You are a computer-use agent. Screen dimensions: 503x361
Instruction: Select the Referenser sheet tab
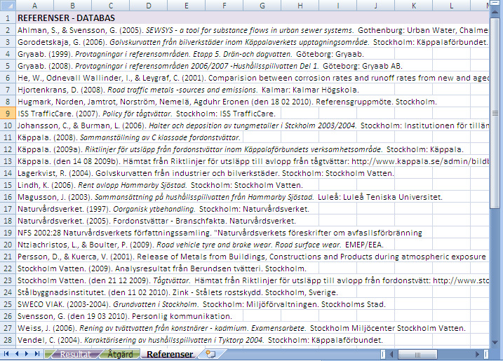point(170,354)
